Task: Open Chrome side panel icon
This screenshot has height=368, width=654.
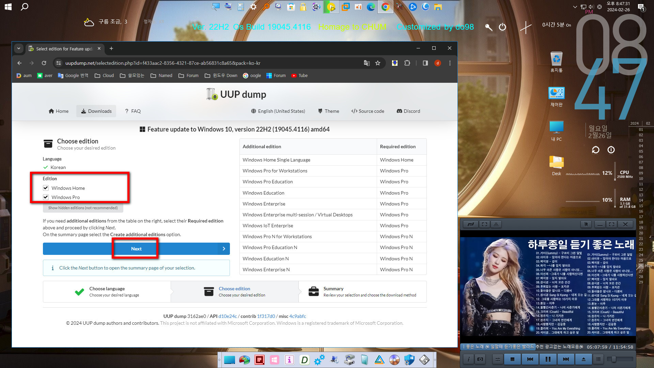Action: pyautogui.click(x=425, y=63)
